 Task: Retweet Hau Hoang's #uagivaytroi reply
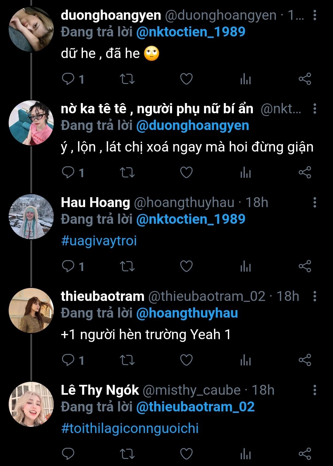tap(127, 266)
